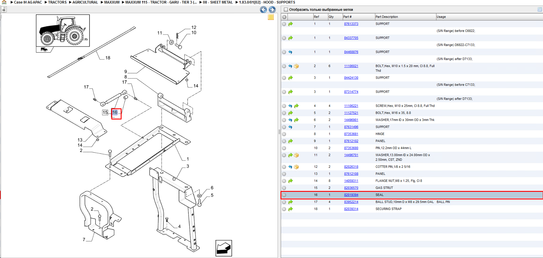543x258 pixels.
Task: Sort by the Part Description column header
Action: pos(405,17)
